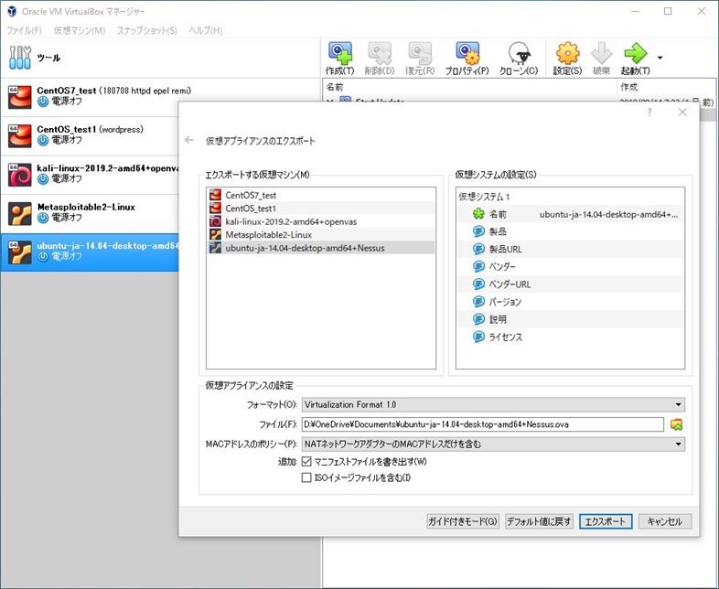Close the export appliance dialog

682,112
